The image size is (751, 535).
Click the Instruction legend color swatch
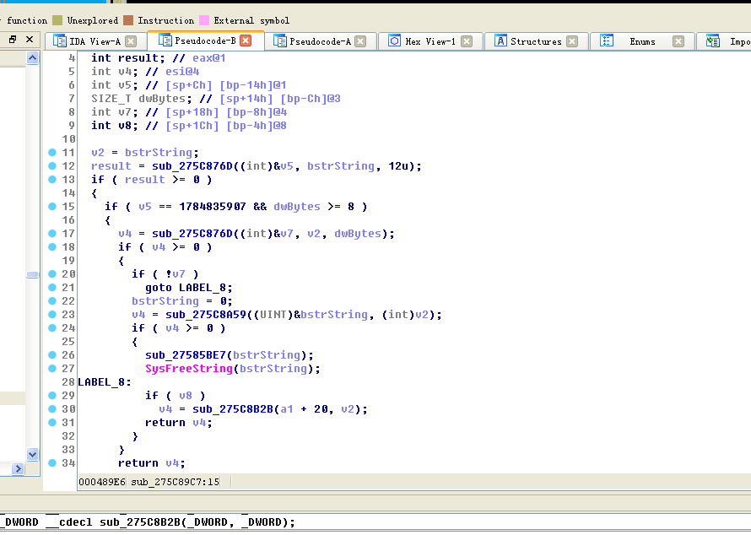tap(128, 20)
